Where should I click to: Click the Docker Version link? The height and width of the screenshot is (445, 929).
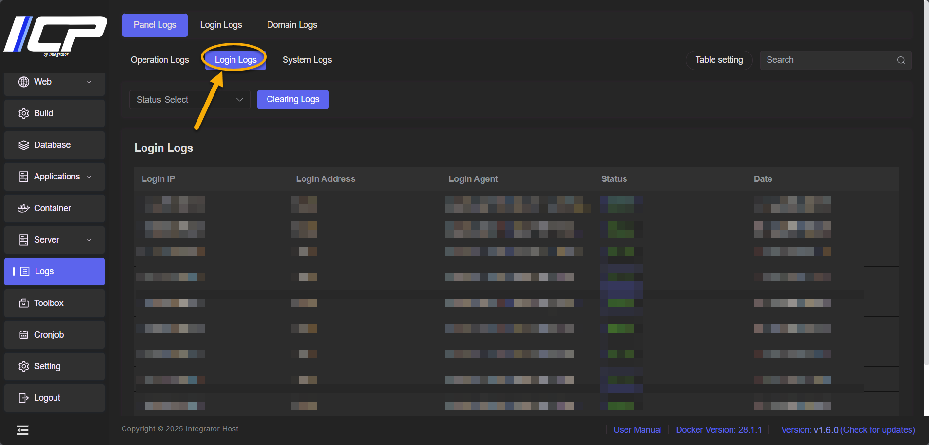coord(718,430)
